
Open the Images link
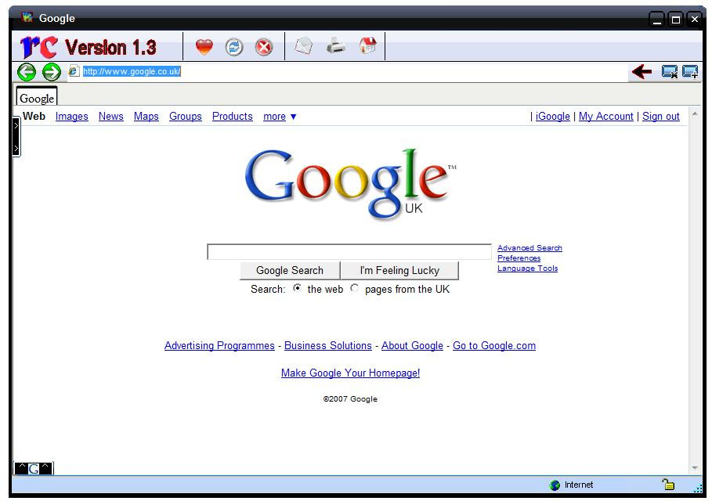click(x=72, y=117)
